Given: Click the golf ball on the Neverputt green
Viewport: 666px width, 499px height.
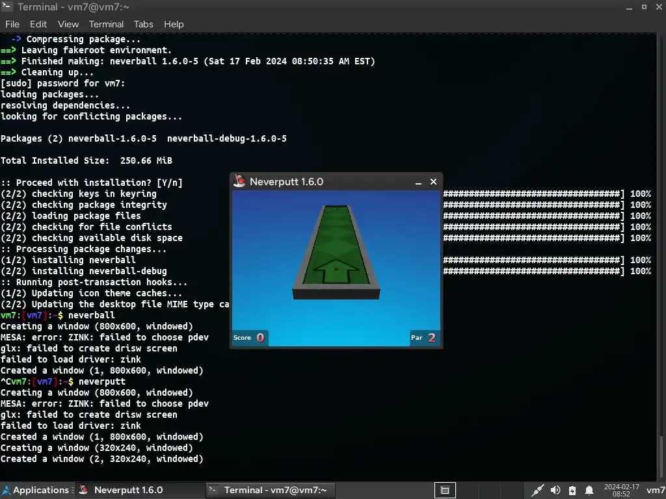Looking at the screenshot, I should [x=336, y=268].
